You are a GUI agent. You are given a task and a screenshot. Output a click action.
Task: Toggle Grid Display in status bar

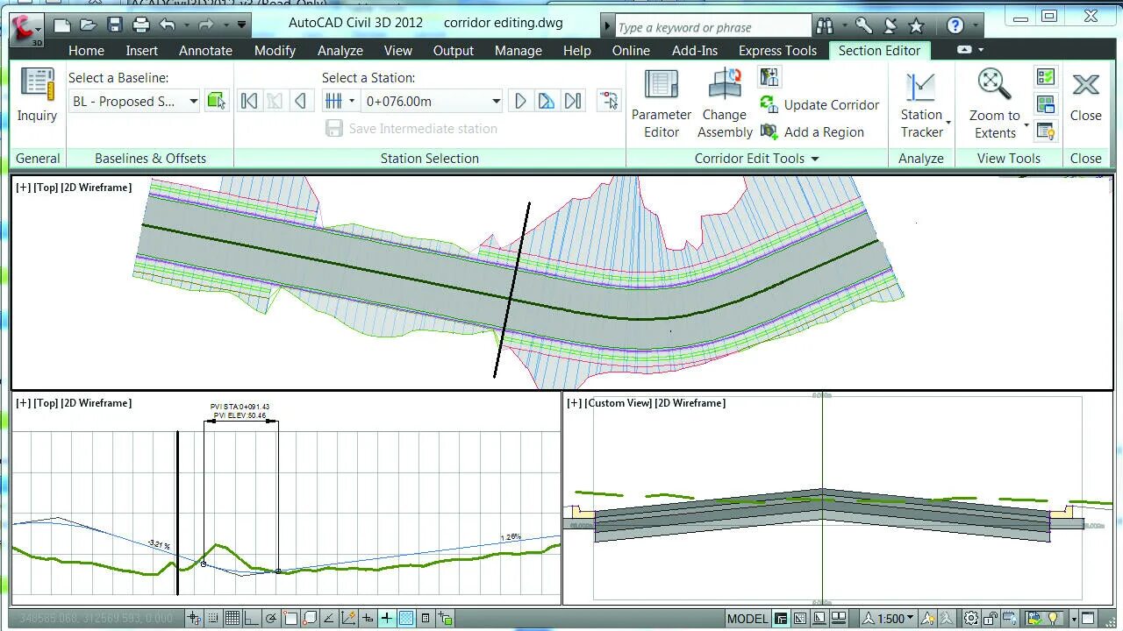[x=232, y=618]
